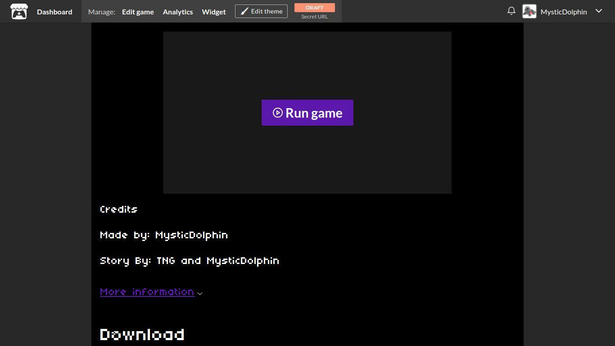
Task: Click the Download heading
Action: click(x=142, y=335)
